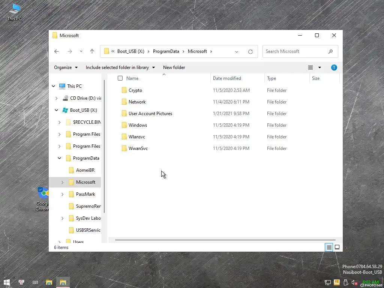This screenshot has width=384, height=288.
Task: Click USB eject tray icon
Action: (345, 283)
